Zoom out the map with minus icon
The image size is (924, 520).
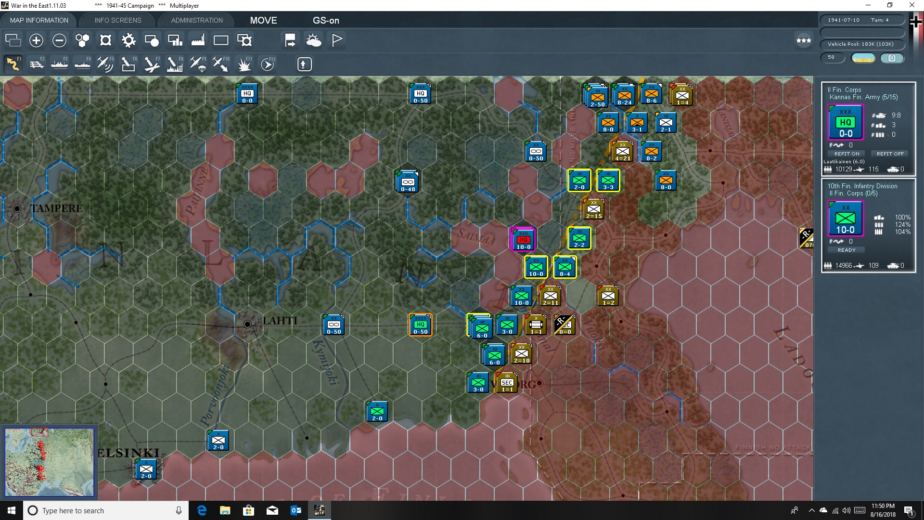tap(59, 40)
